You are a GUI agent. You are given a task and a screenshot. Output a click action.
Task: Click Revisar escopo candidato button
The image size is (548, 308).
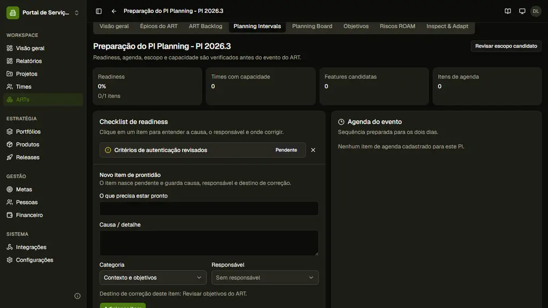point(506,46)
